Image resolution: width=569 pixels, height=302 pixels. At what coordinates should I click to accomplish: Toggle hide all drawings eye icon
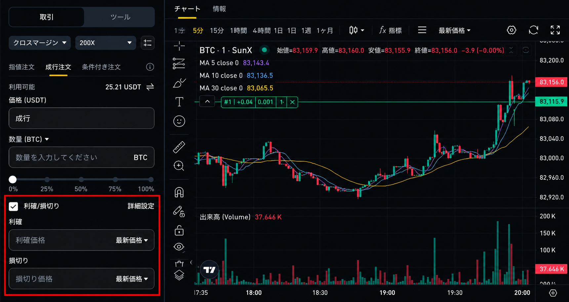pos(179,247)
